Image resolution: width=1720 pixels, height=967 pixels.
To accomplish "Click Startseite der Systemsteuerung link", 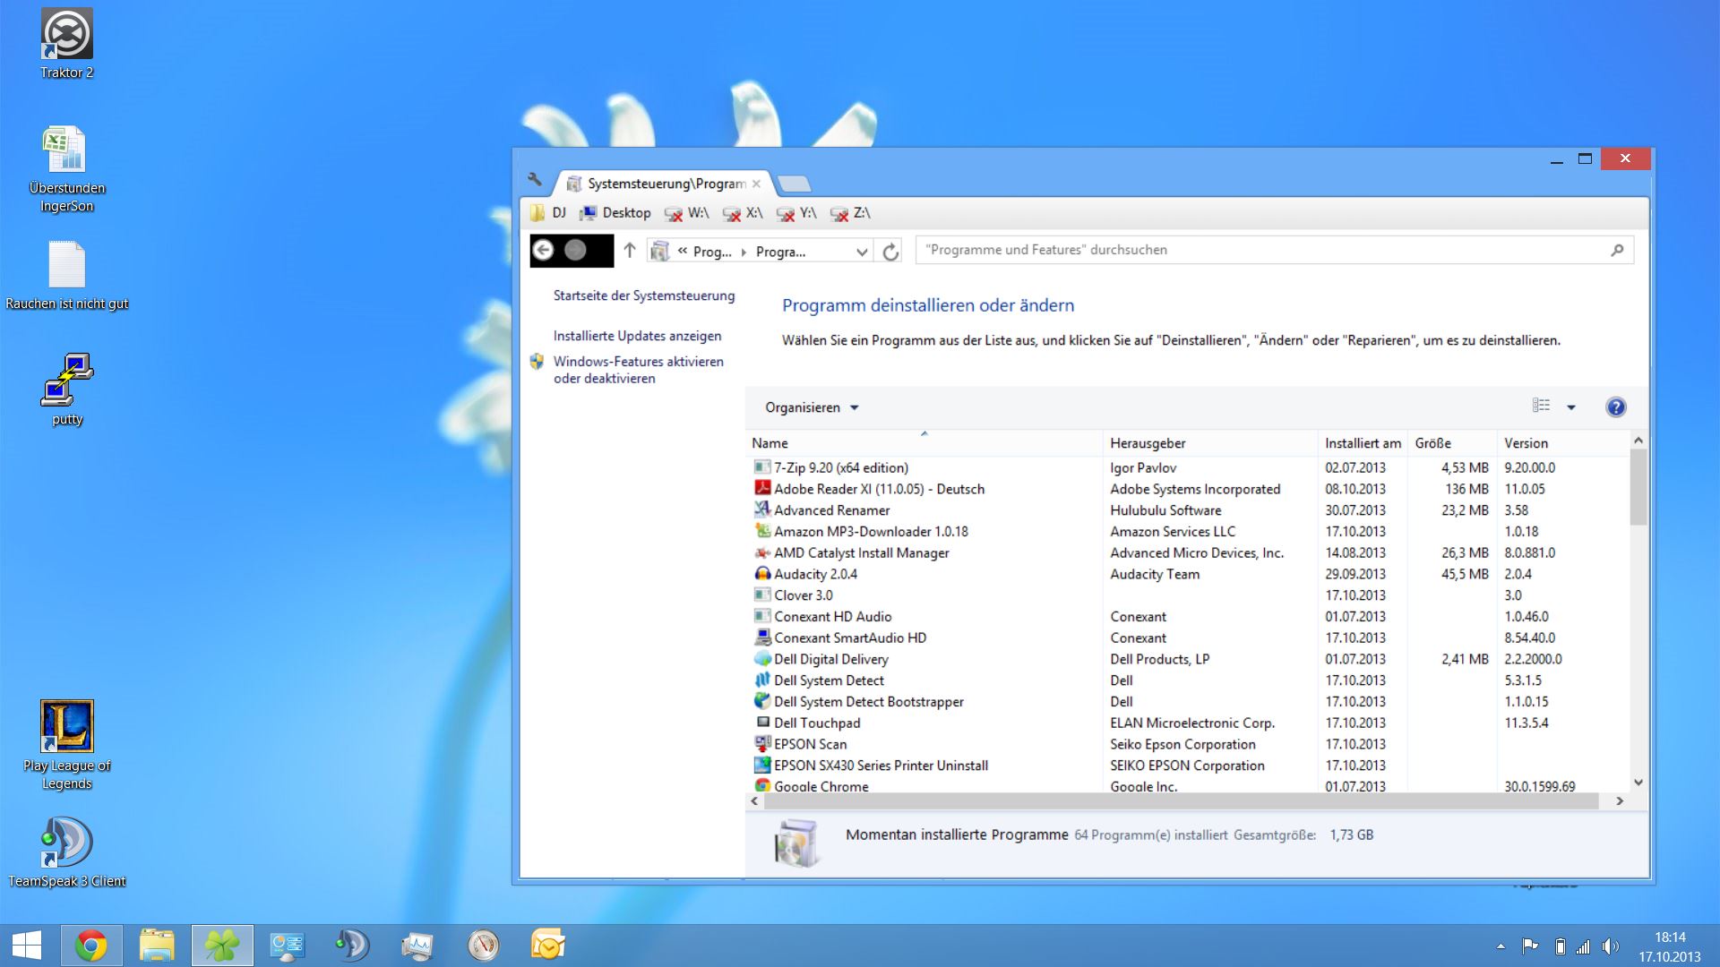I will [x=643, y=295].
